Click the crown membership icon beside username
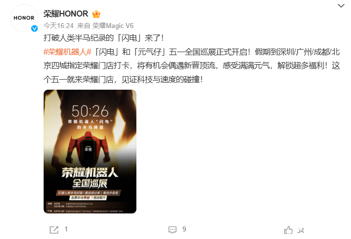This screenshot has width=351, height=239. [x=96, y=14]
